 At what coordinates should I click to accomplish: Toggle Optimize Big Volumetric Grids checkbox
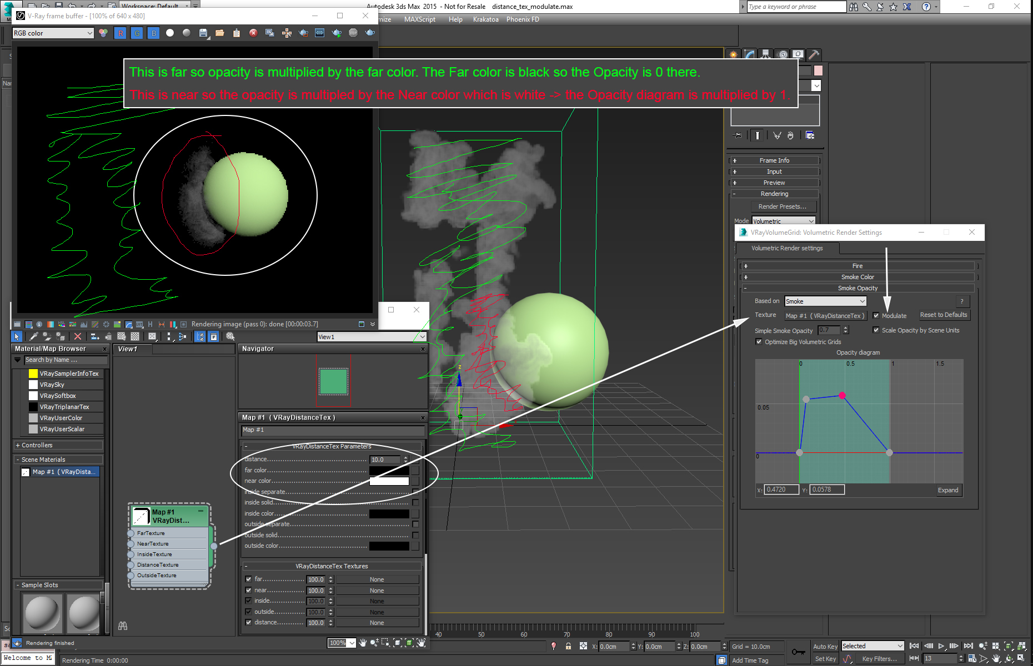[x=759, y=342]
